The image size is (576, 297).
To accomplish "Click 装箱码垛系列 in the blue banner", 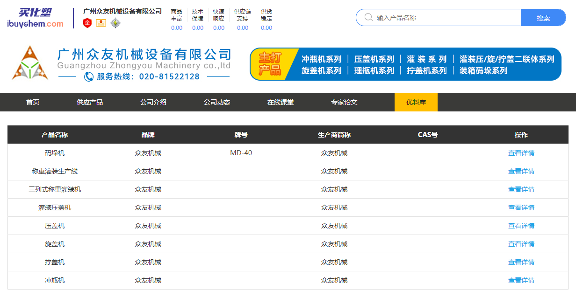I will tap(483, 71).
